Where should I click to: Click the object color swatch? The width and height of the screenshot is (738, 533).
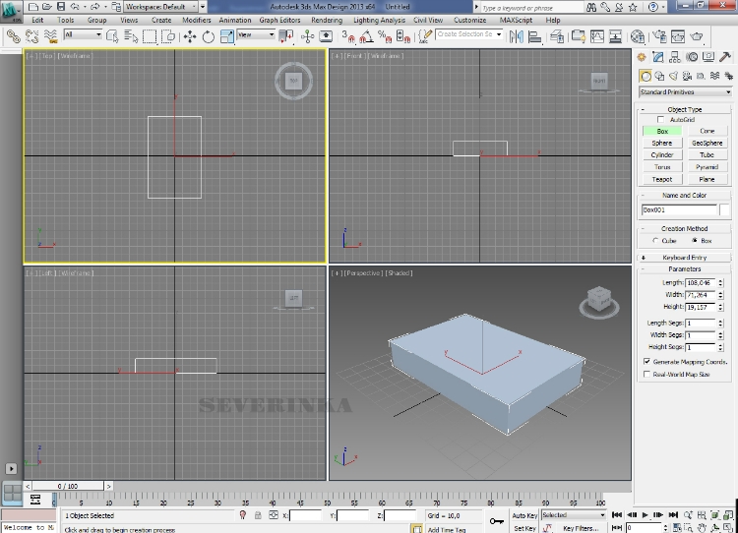(725, 209)
